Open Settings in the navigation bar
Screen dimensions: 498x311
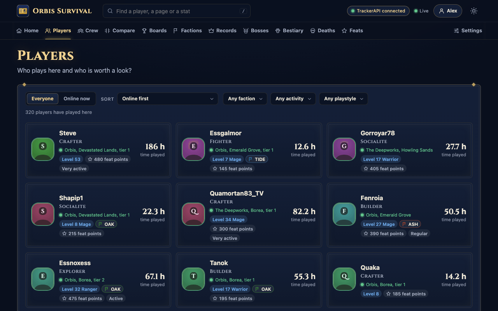coord(468,31)
